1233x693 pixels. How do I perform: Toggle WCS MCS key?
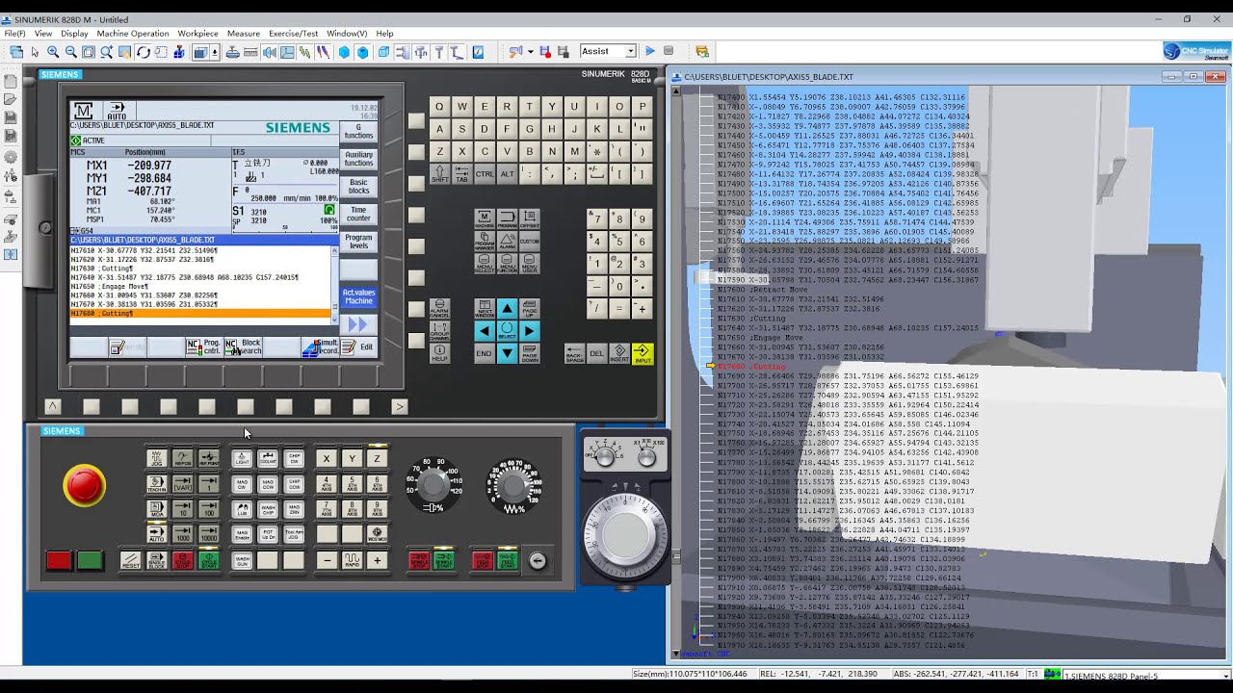point(378,534)
